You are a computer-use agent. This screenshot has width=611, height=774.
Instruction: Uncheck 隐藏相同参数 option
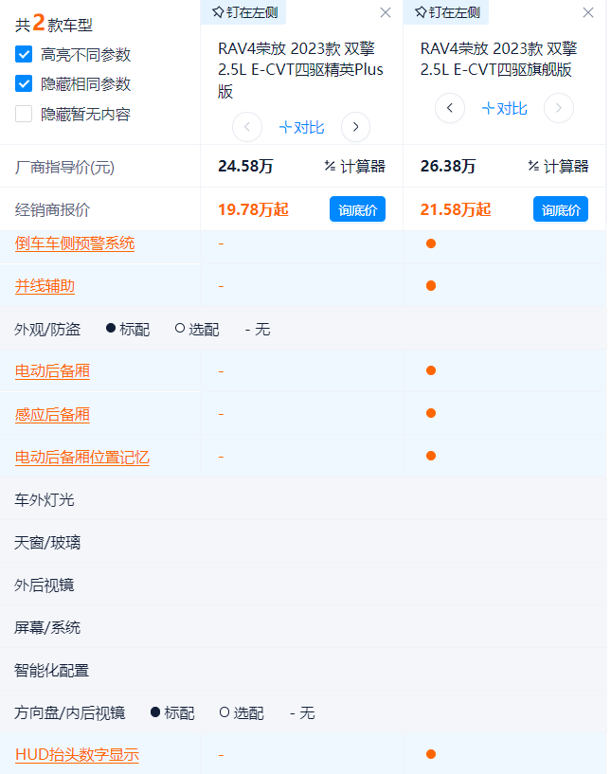(25, 84)
